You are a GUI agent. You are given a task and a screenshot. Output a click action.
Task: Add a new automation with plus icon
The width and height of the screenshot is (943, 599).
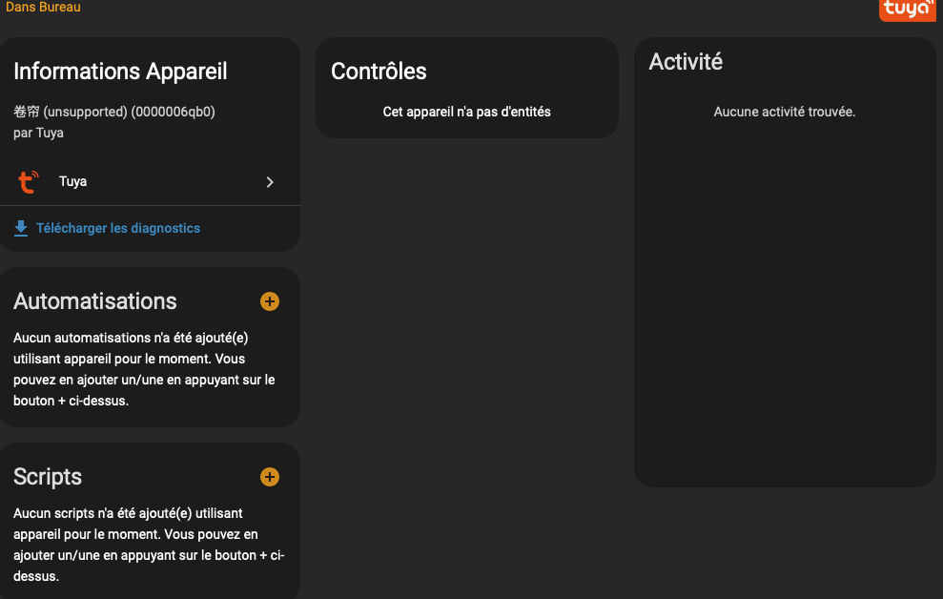(x=270, y=301)
